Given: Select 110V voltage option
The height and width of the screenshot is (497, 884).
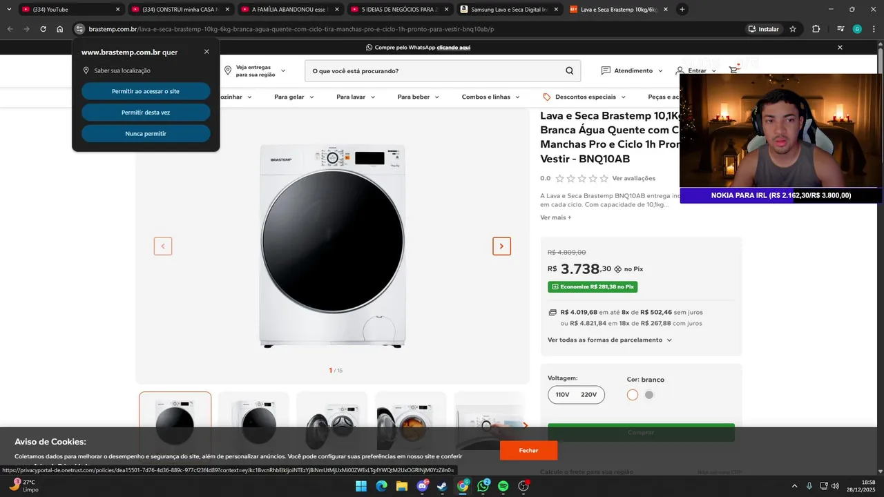Looking at the screenshot, I should (x=563, y=395).
